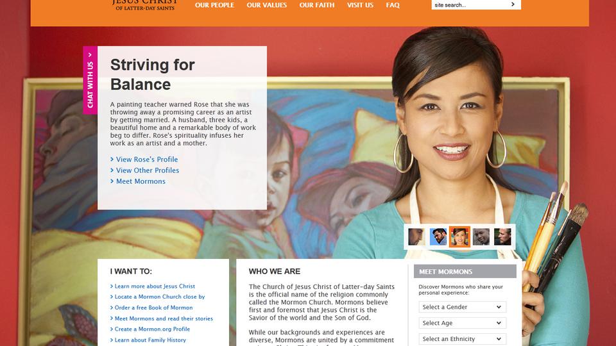Screen dimensions: 616x346
Task: Submit search with the arrow icon
Action: pyautogui.click(x=513, y=4)
